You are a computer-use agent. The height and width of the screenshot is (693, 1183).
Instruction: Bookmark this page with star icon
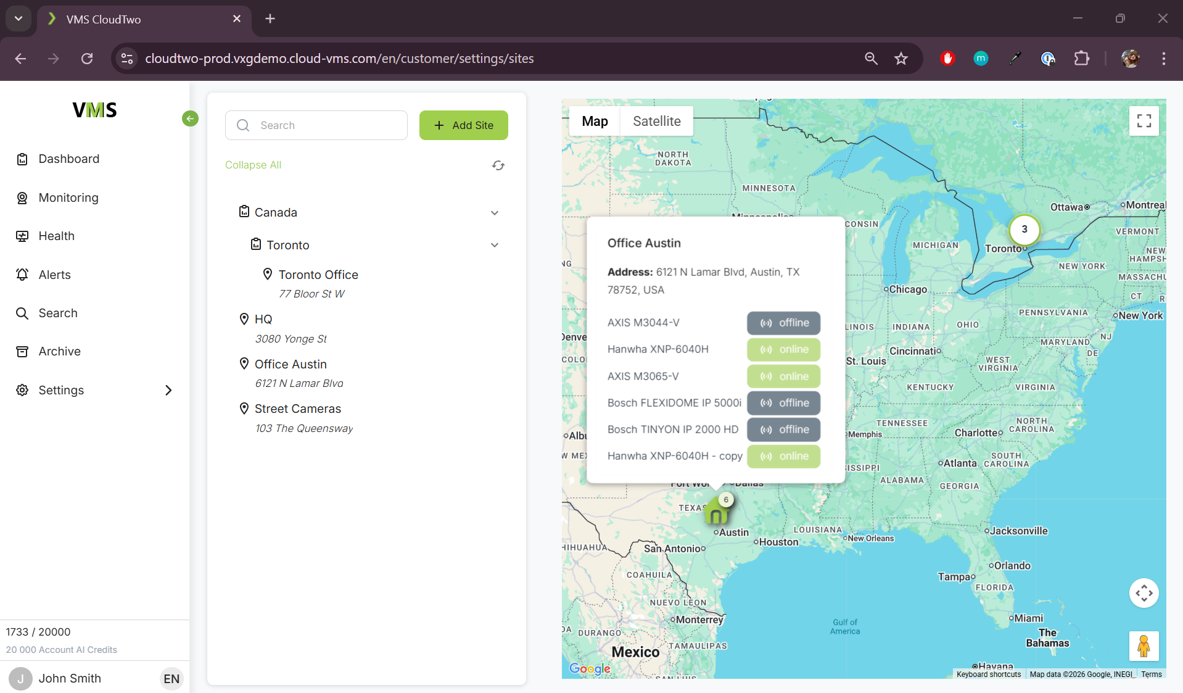[x=901, y=59]
